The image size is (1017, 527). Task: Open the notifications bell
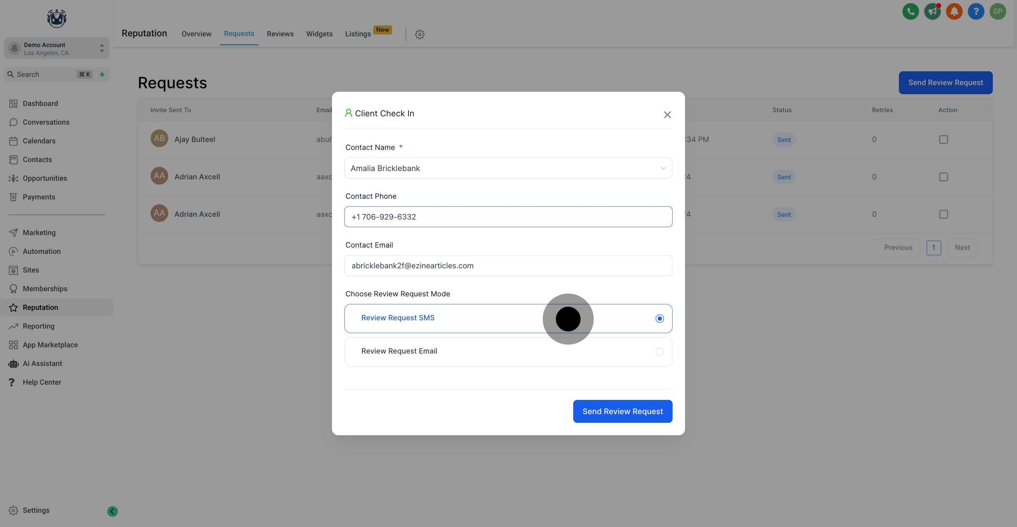[954, 11]
